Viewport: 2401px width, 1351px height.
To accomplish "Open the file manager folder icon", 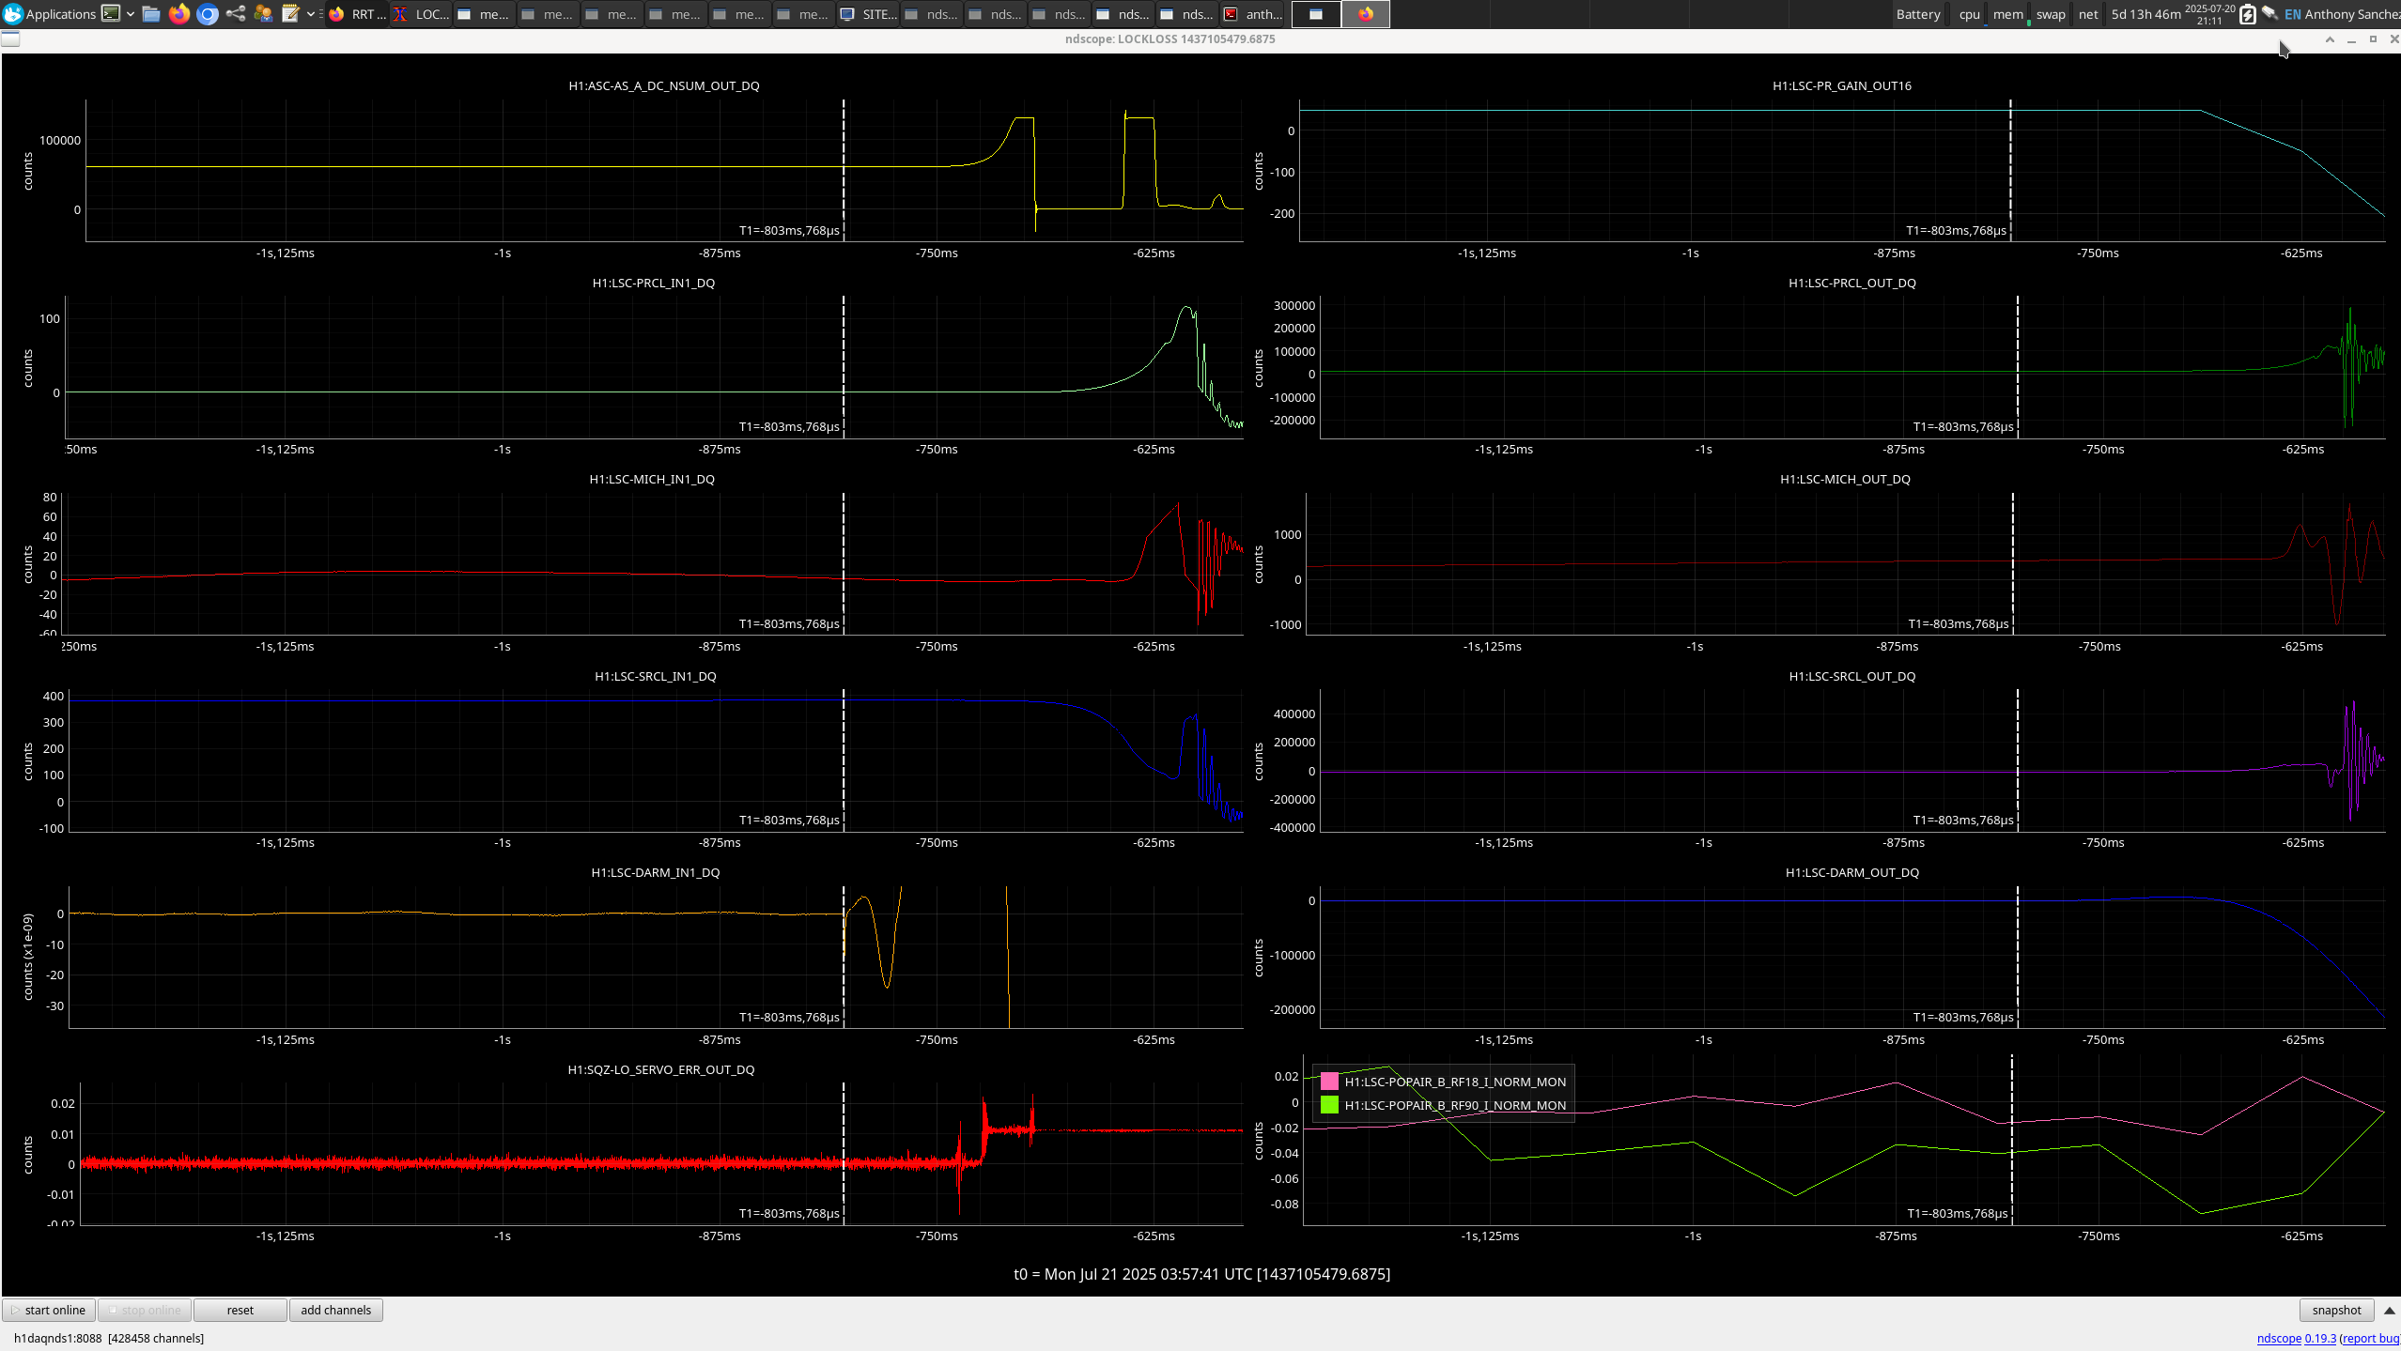I will [151, 14].
